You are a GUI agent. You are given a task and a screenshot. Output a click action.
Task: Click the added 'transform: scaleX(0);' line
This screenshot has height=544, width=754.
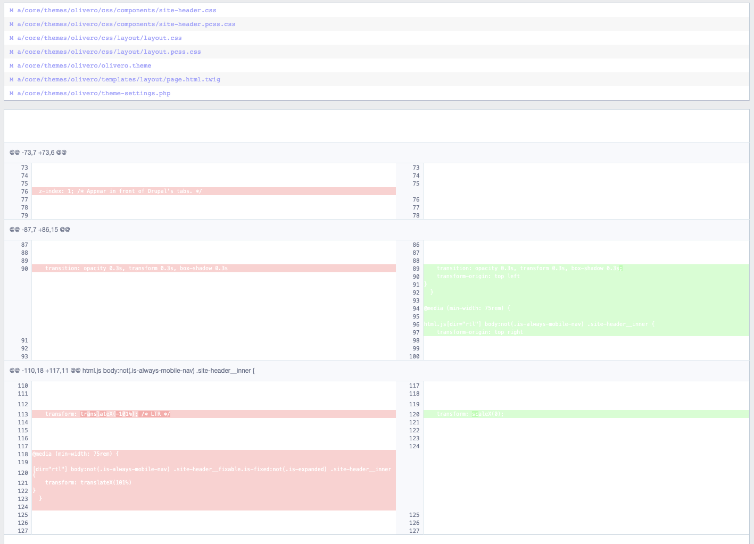click(x=586, y=414)
